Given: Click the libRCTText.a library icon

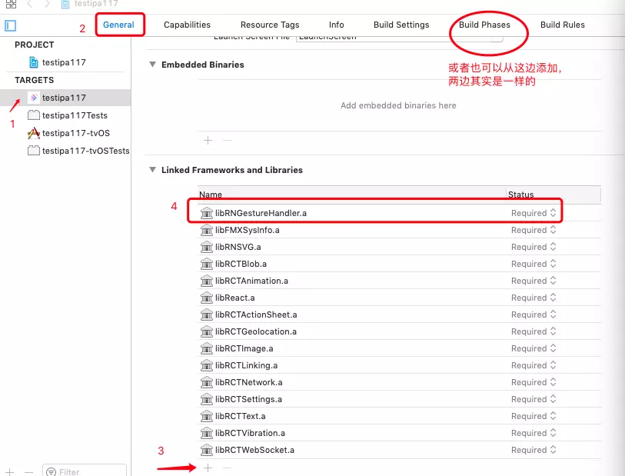Looking at the screenshot, I should 207,416.
